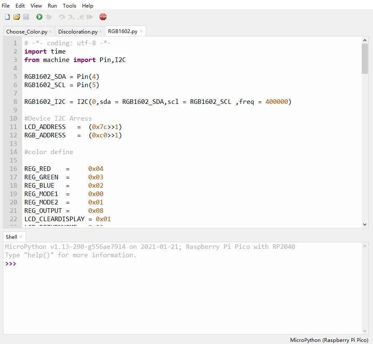
Task: Click the editor vertical scrollbar thumb
Action: [365, 59]
